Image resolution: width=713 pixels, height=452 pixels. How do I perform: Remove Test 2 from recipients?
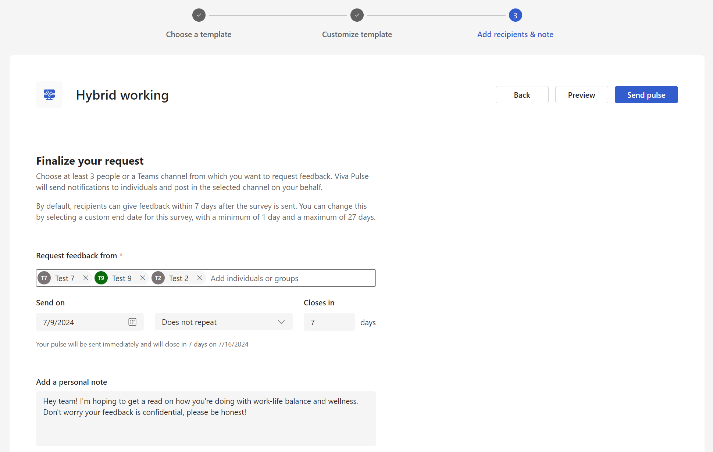click(200, 278)
